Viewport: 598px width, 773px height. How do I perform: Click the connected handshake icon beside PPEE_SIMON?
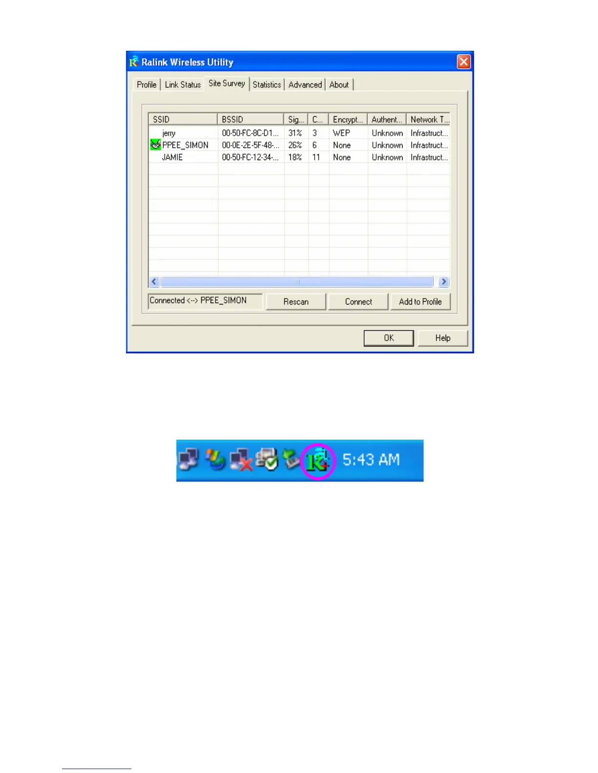(155, 145)
